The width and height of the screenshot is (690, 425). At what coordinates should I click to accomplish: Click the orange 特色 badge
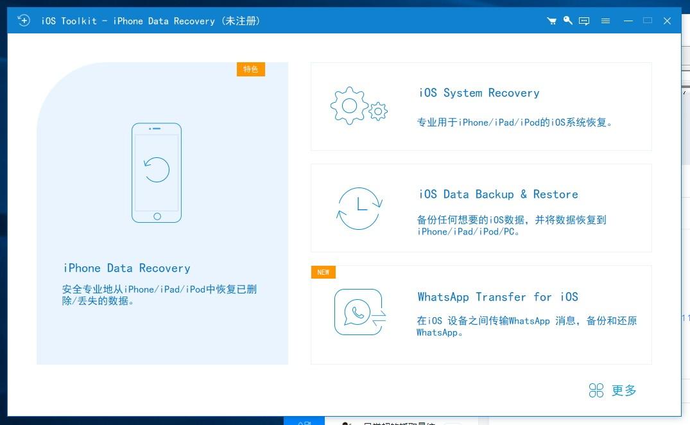tap(251, 69)
